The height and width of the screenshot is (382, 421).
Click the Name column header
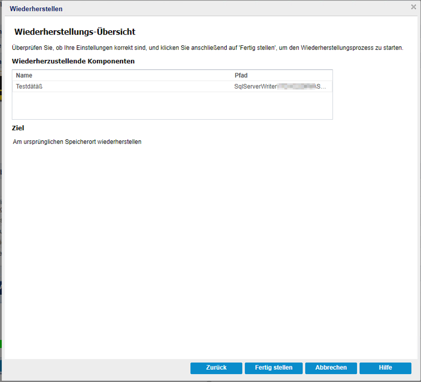pyautogui.click(x=24, y=76)
